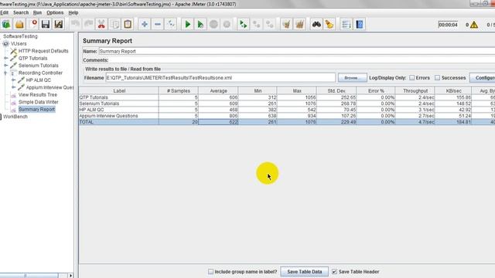The height and width of the screenshot is (278, 495).
Task: Start the test with green play icon
Action: (x=187, y=24)
